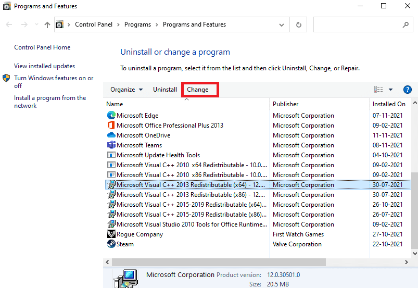Screen dimensions: 418x288
Task: Click the Visual C++ 2015-2019 (x86) installer icon
Action: (x=111, y=214)
